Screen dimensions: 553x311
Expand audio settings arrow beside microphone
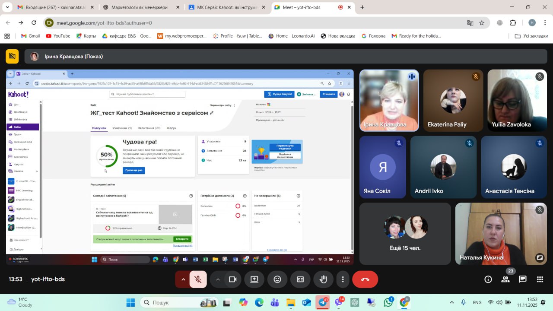pyautogui.click(x=183, y=279)
